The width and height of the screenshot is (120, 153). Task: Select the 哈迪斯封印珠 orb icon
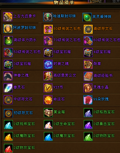pyautogui.click(x=48, y=17)
